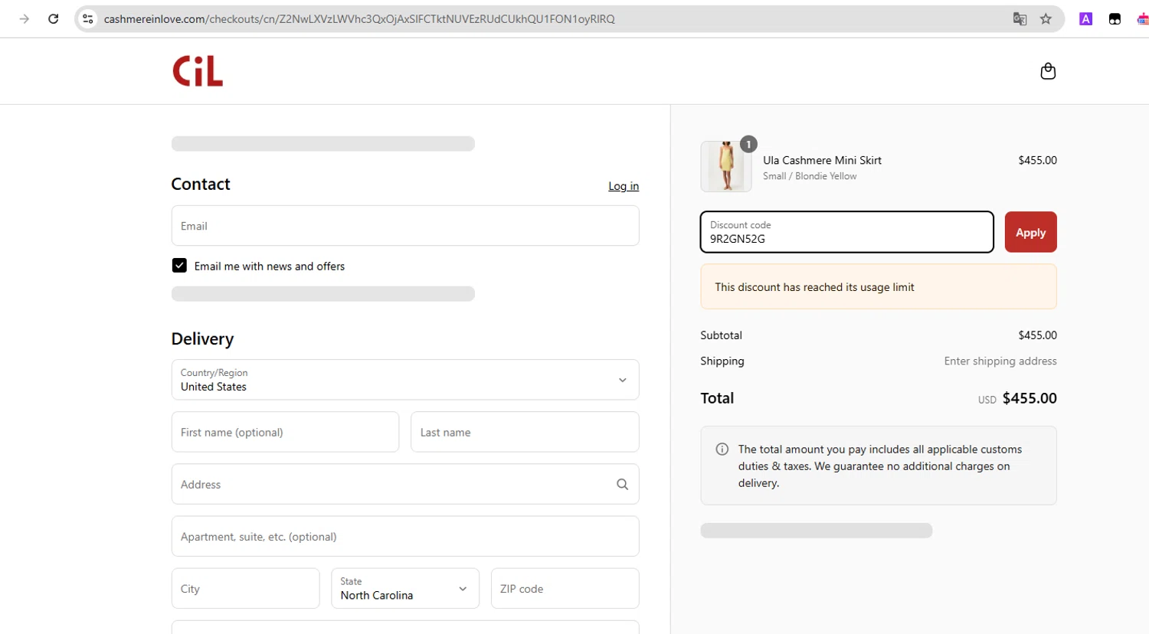
Task: Uncheck Email me with news and offers
Action: tap(179, 266)
